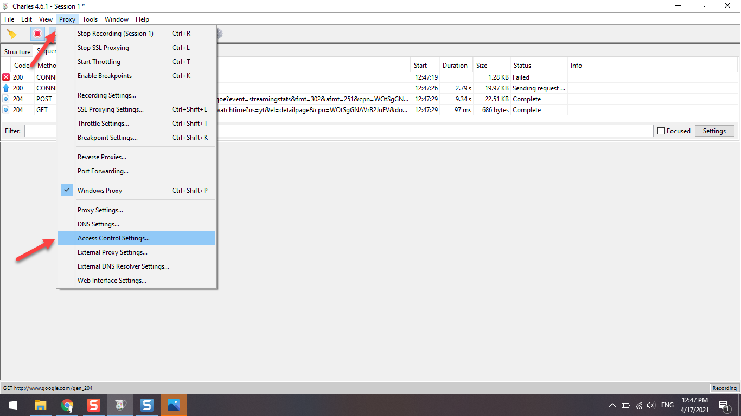The image size is (741, 416).
Task: Select Enable Breakpoints
Action: [136, 76]
